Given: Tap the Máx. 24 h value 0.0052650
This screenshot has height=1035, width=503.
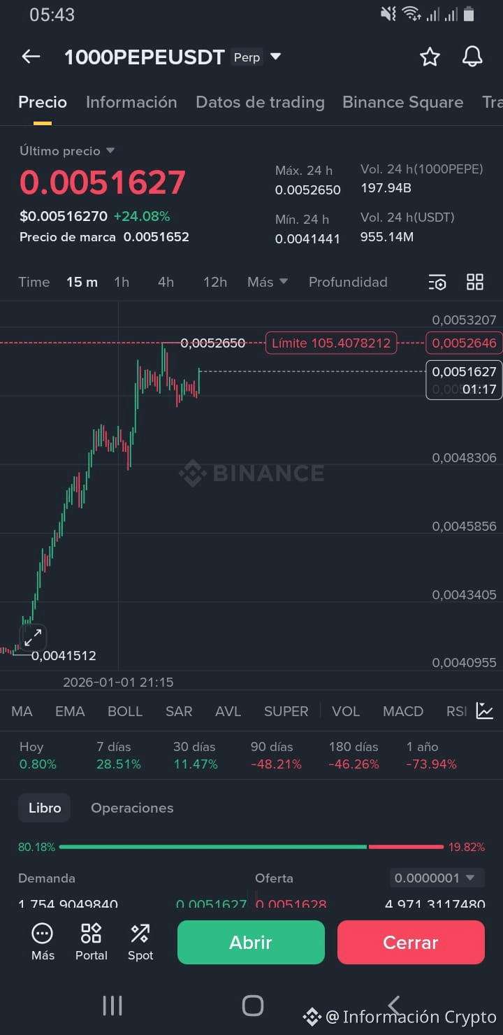Looking at the screenshot, I should 308,190.
